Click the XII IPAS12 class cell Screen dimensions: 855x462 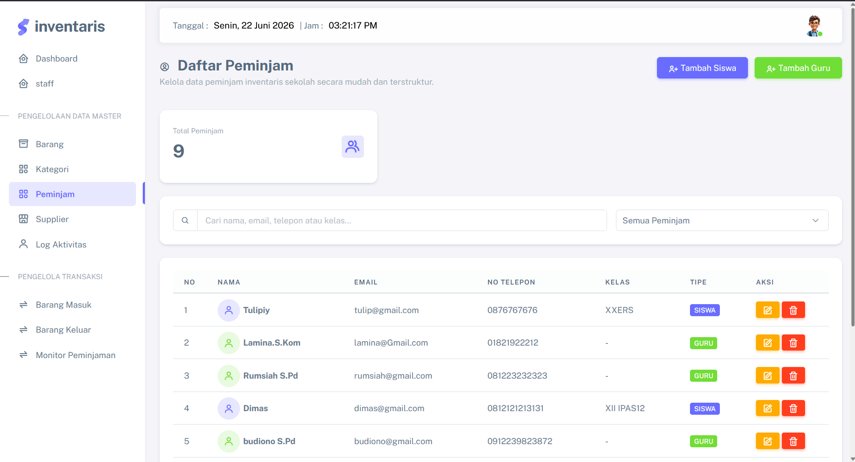(x=625, y=408)
